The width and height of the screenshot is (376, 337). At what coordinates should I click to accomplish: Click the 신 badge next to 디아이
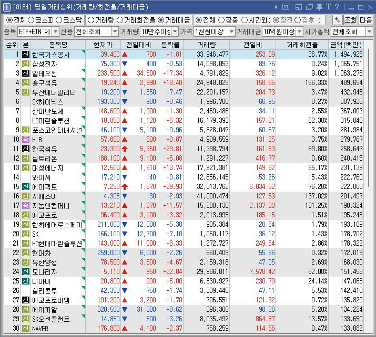(26, 281)
